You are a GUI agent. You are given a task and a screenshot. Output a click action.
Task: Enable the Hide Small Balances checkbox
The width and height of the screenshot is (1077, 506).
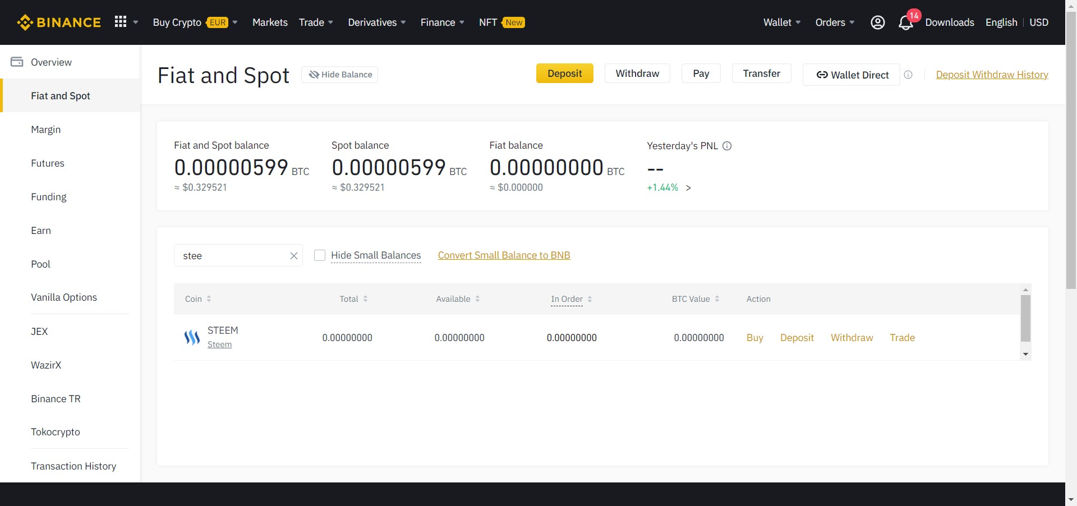click(320, 255)
